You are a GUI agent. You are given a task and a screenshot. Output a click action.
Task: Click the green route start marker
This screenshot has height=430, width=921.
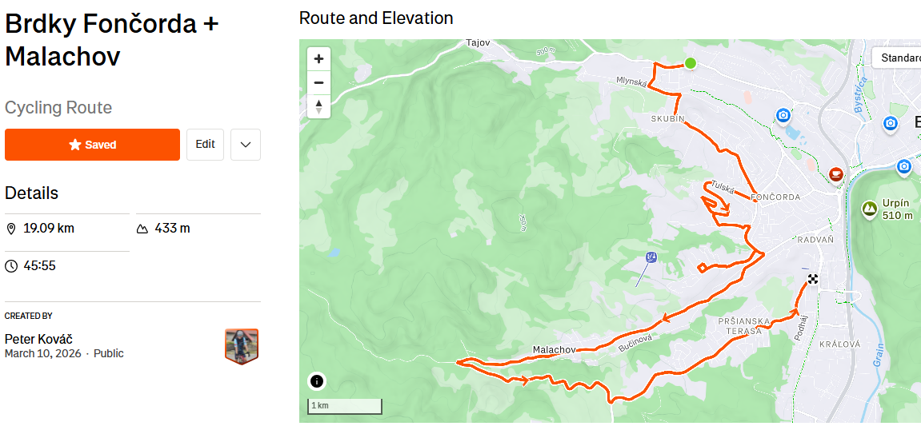tap(690, 63)
